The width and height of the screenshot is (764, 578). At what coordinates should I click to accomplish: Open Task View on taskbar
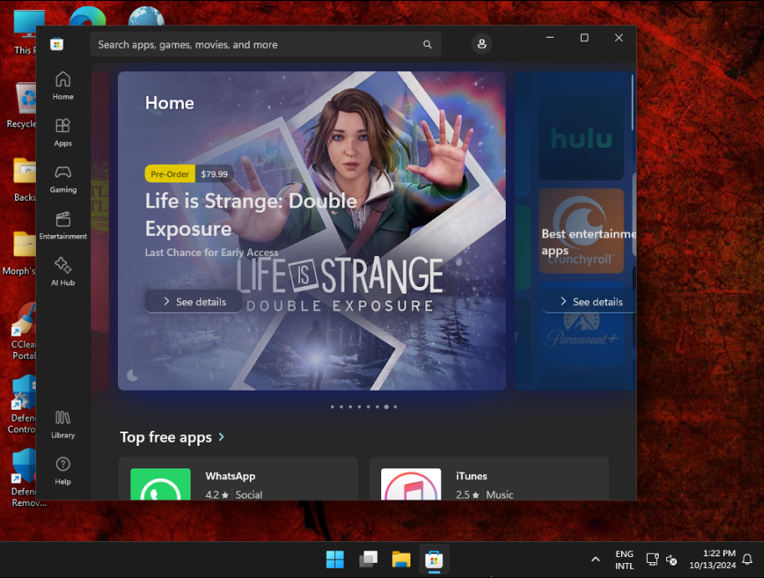pyautogui.click(x=369, y=560)
